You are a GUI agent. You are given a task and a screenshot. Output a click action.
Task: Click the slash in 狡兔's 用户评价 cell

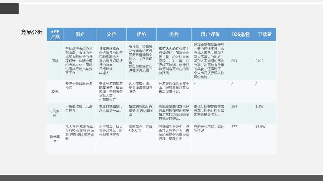tap(194, 84)
